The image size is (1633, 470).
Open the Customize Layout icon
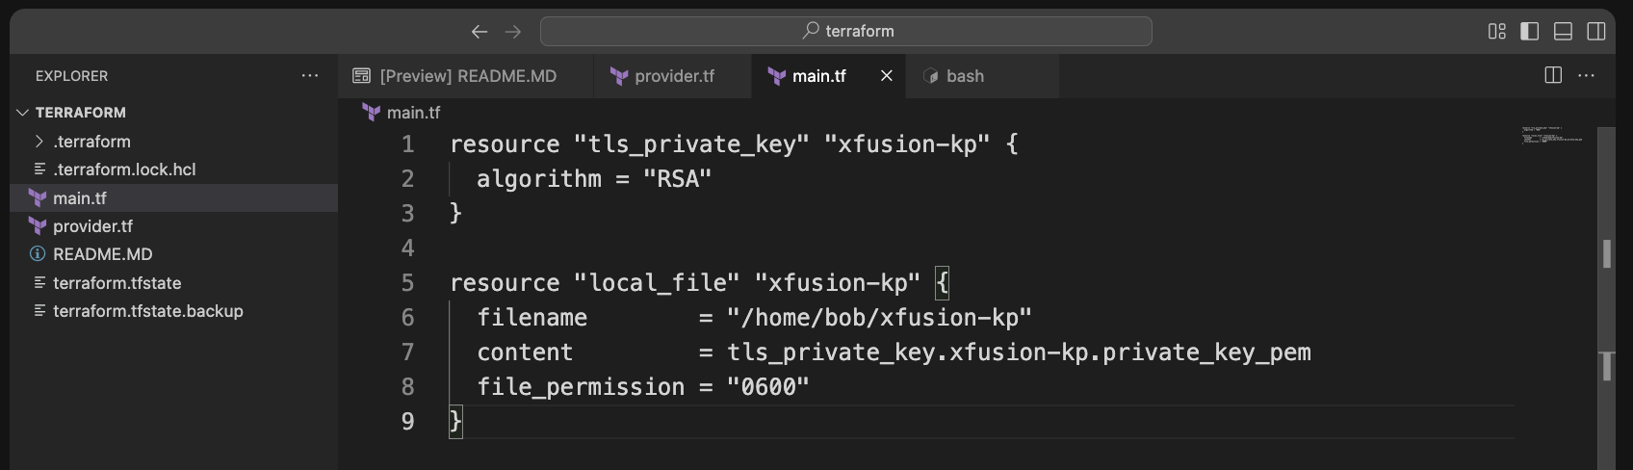tap(1496, 32)
